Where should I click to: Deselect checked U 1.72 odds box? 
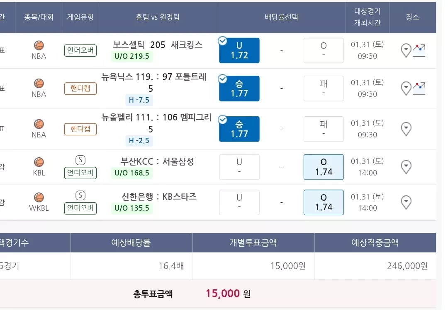(239, 50)
